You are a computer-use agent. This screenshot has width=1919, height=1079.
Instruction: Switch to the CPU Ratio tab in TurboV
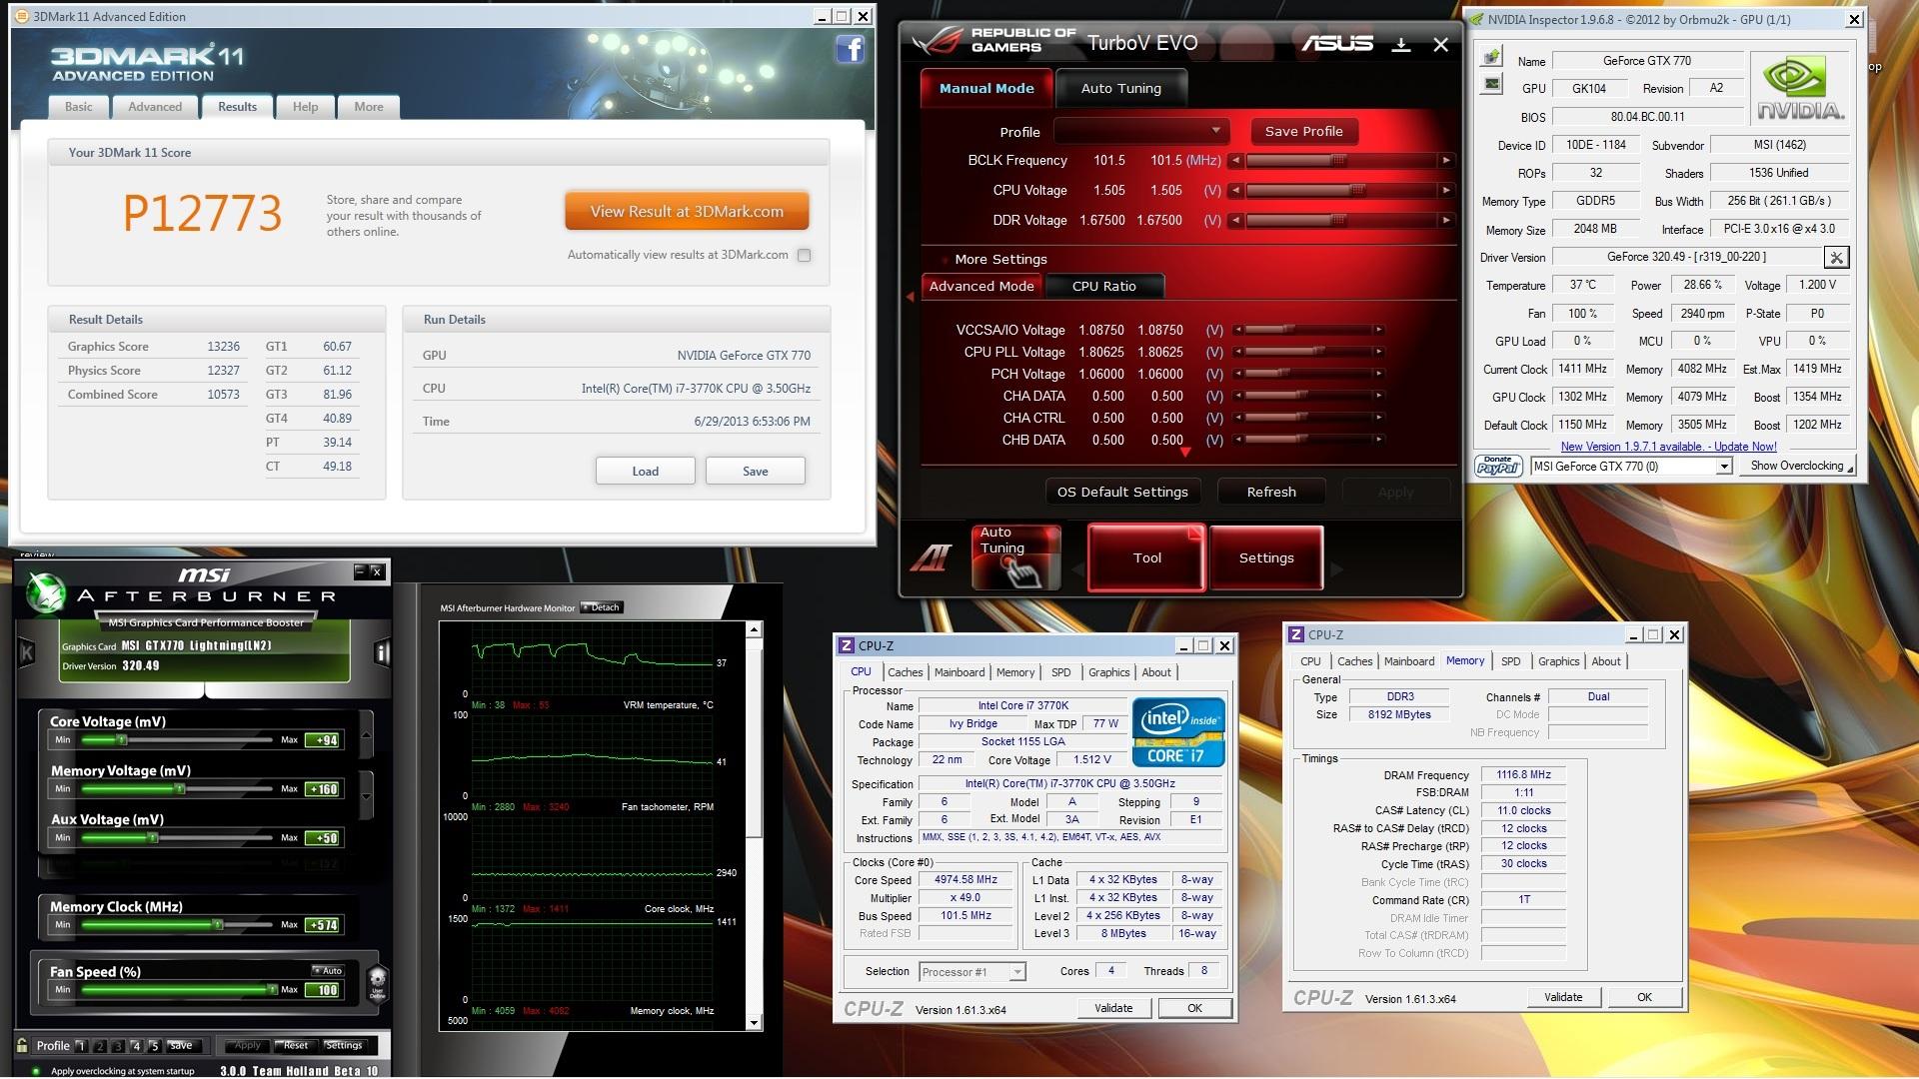click(1103, 286)
